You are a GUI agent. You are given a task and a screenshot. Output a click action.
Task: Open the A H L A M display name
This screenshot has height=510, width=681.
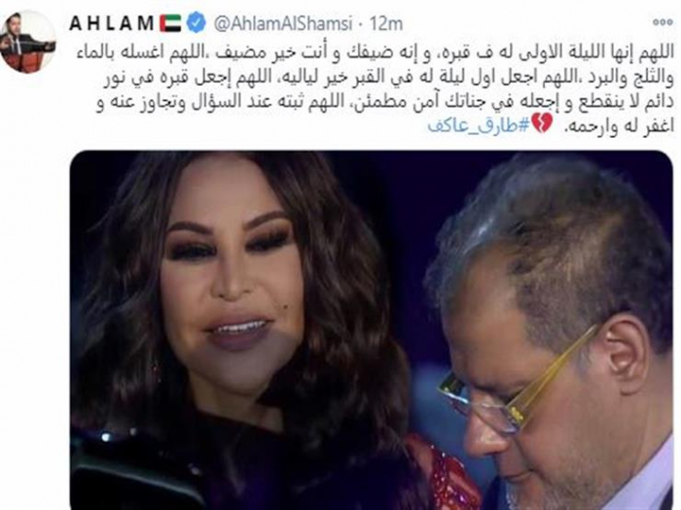(111, 23)
